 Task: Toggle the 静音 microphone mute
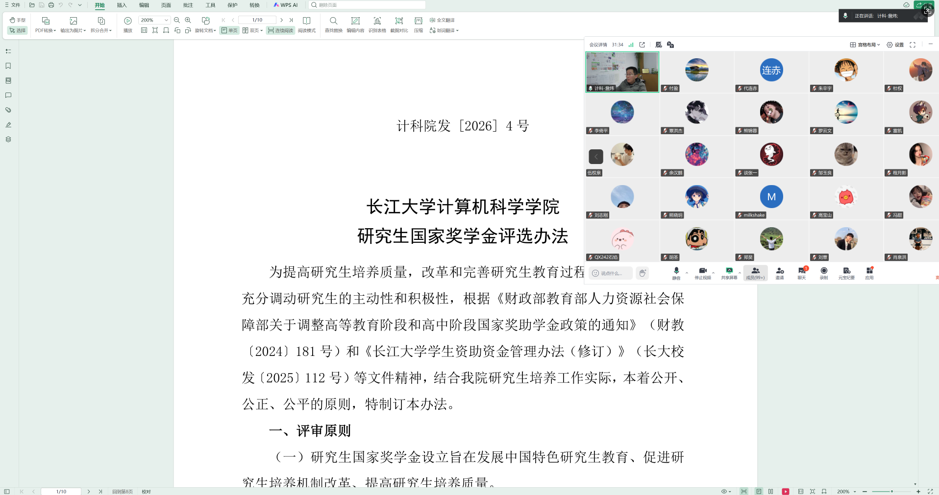tap(676, 271)
